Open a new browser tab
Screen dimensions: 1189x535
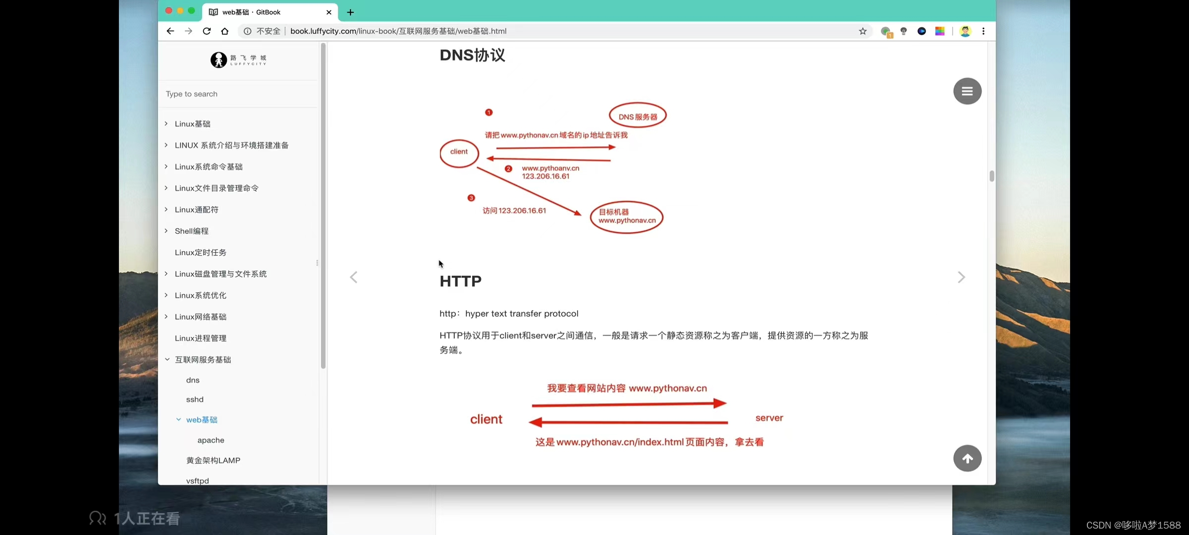click(350, 12)
